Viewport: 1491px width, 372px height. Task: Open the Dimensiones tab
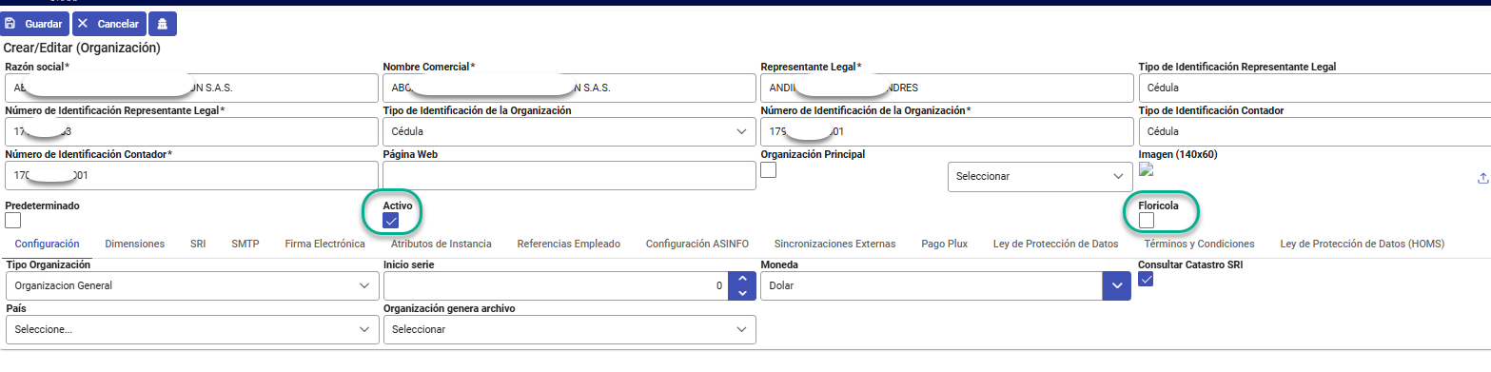[x=135, y=244]
